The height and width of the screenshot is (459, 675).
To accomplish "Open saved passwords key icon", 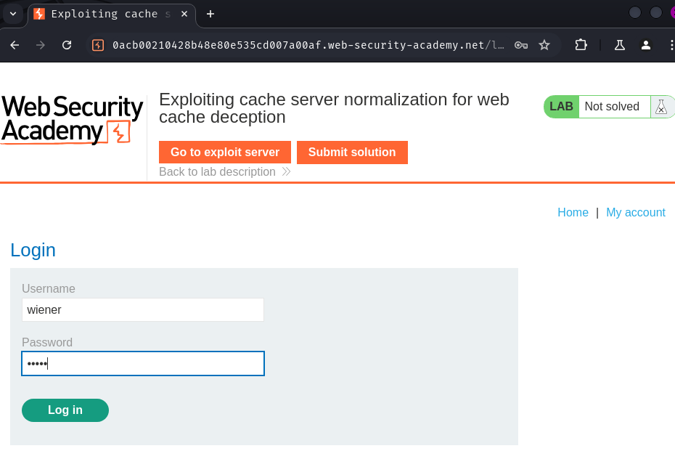I will [521, 45].
